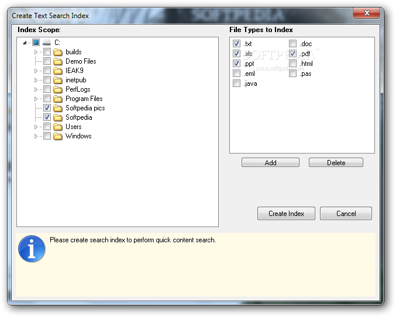The height and width of the screenshot is (317, 396).
Task: Expand the Users folder node
Action: coord(36,127)
